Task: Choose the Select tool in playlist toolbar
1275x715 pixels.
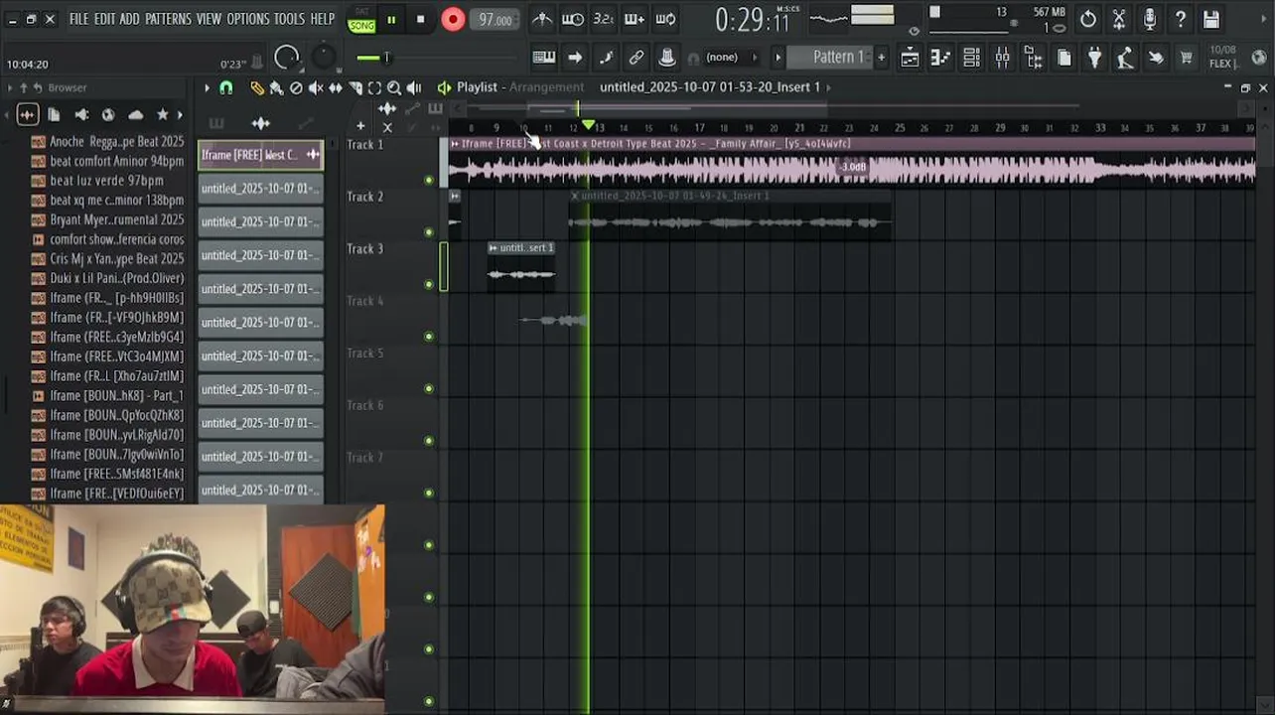Action: click(374, 87)
